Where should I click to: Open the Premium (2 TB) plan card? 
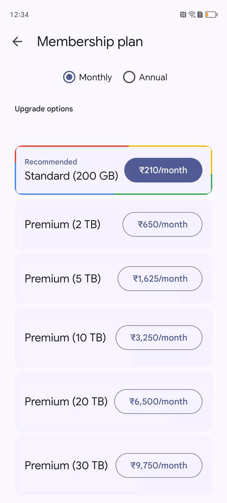(x=62, y=224)
